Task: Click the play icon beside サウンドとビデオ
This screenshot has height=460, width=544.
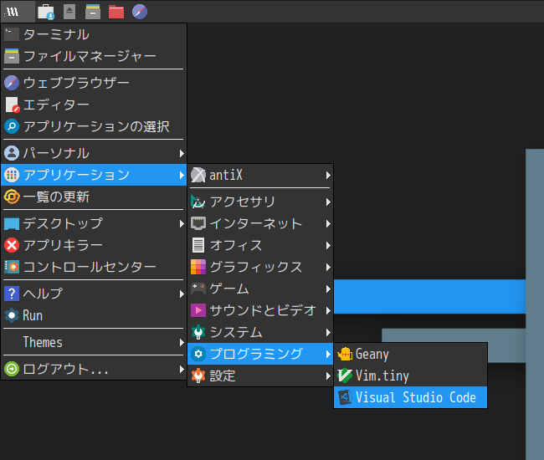Action: tap(198, 310)
